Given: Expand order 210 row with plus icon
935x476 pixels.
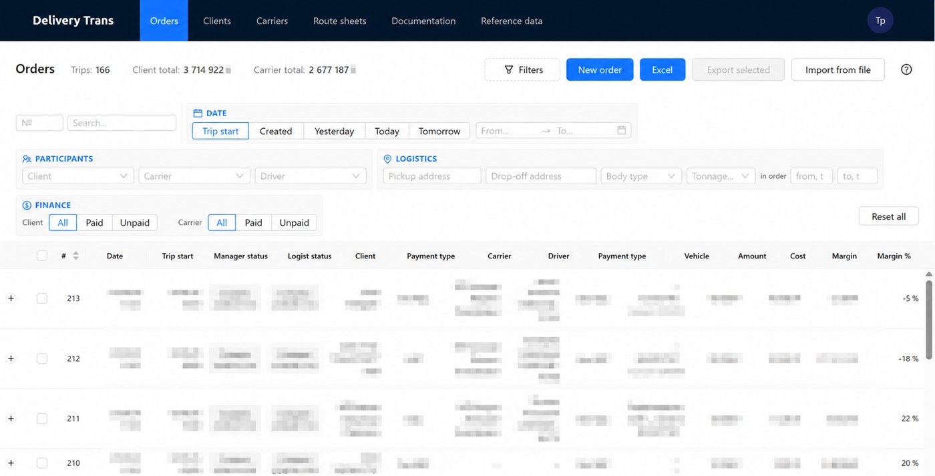Looking at the screenshot, I should (x=11, y=463).
